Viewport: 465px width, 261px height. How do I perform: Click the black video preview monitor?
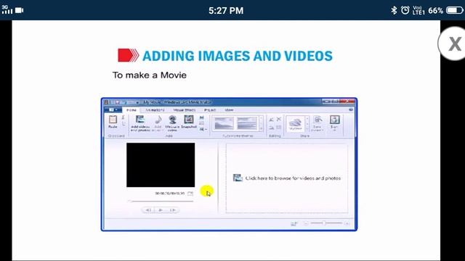[x=161, y=165]
